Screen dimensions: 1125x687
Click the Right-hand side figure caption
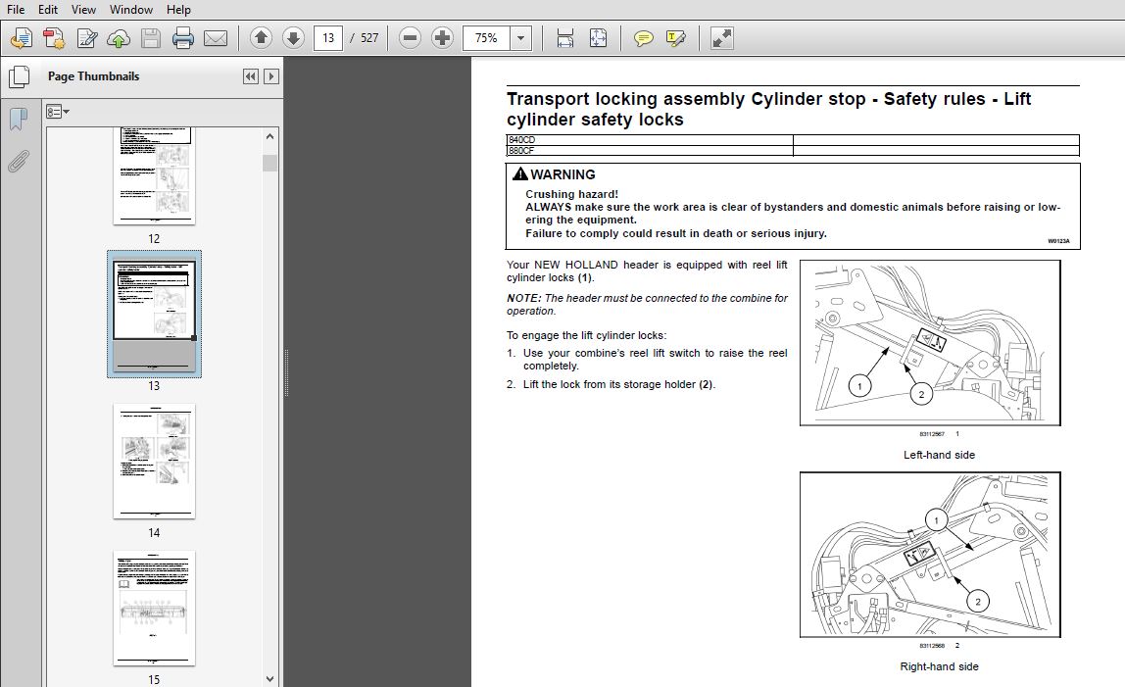(939, 666)
